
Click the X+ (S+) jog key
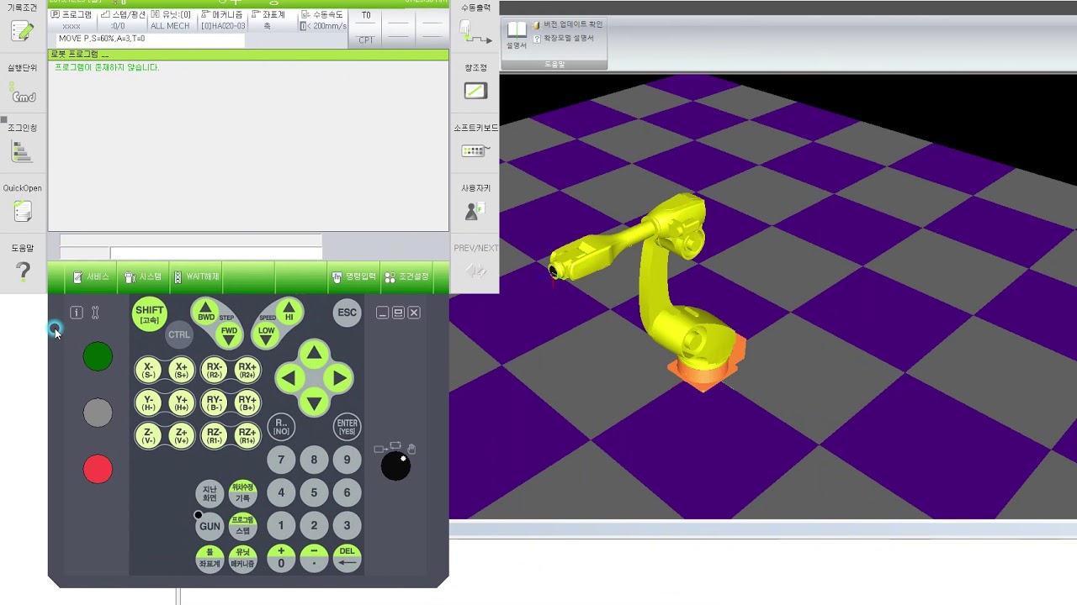[181, 371]
